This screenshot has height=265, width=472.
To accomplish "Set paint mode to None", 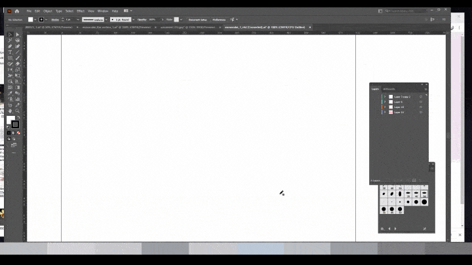I will [x=18, y=133].
